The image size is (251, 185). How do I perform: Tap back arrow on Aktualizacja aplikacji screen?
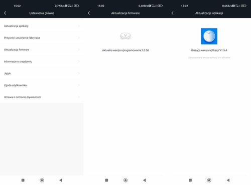[x=173, y=13]
